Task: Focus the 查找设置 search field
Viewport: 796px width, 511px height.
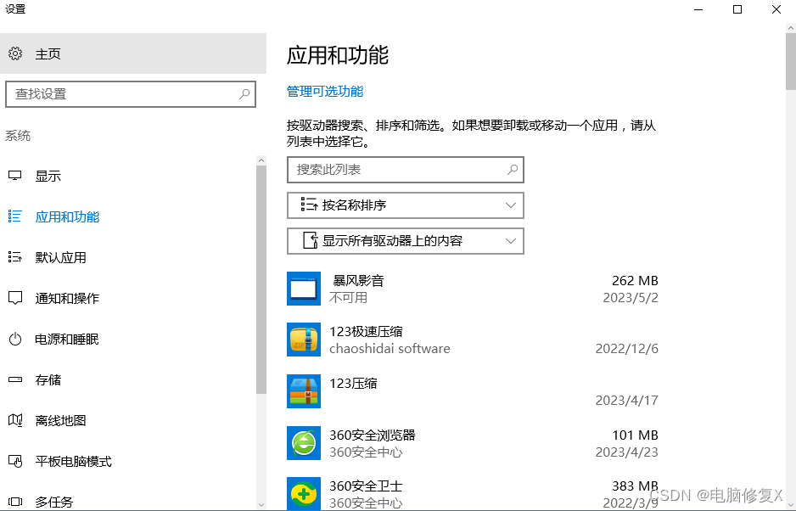Action: (x=131, y=94)
